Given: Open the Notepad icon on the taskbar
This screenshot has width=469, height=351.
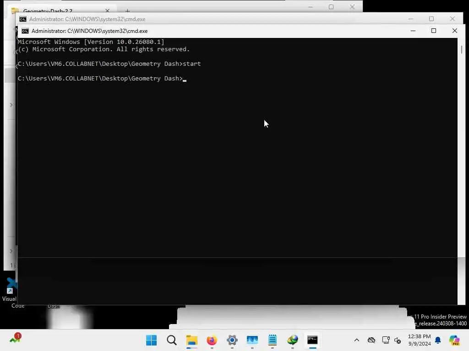Looking at the screenshot, I should click(272, 340).
